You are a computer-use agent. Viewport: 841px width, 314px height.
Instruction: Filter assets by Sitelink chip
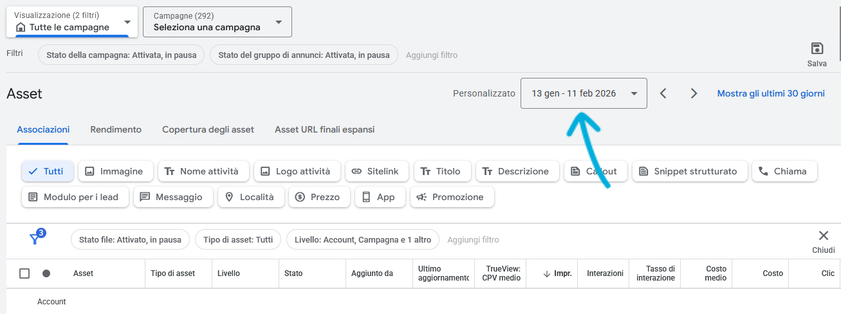(376, 171)
